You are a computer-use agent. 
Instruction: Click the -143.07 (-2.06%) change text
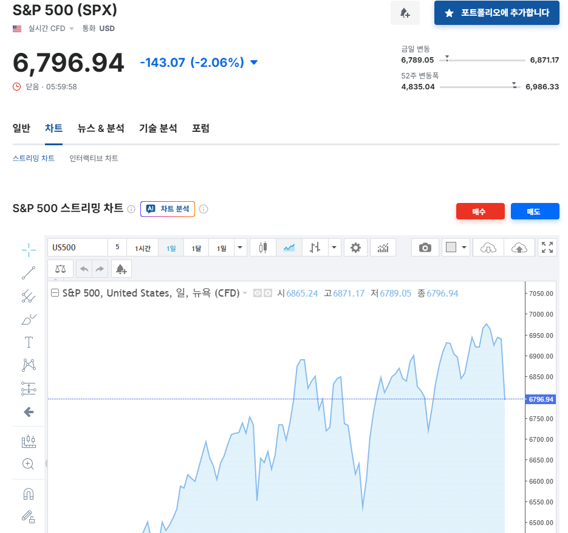(x=192, y=63)
